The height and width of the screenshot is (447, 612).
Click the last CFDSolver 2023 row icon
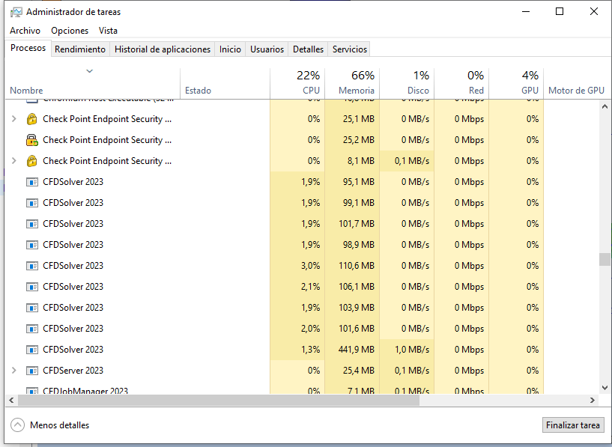tap(31, 349)
